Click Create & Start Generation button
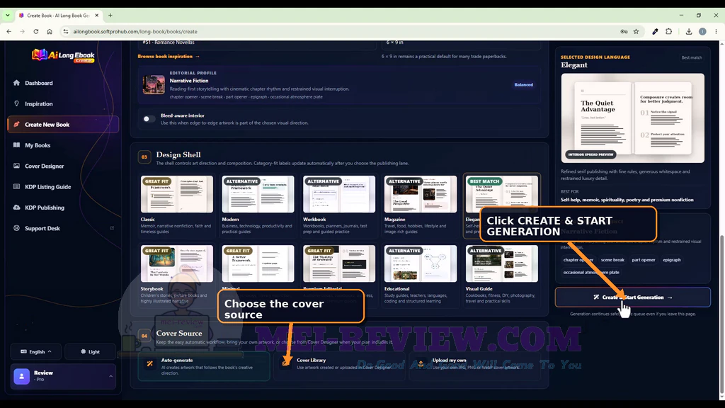Screen dimensions: 725x408 point(632,297)
